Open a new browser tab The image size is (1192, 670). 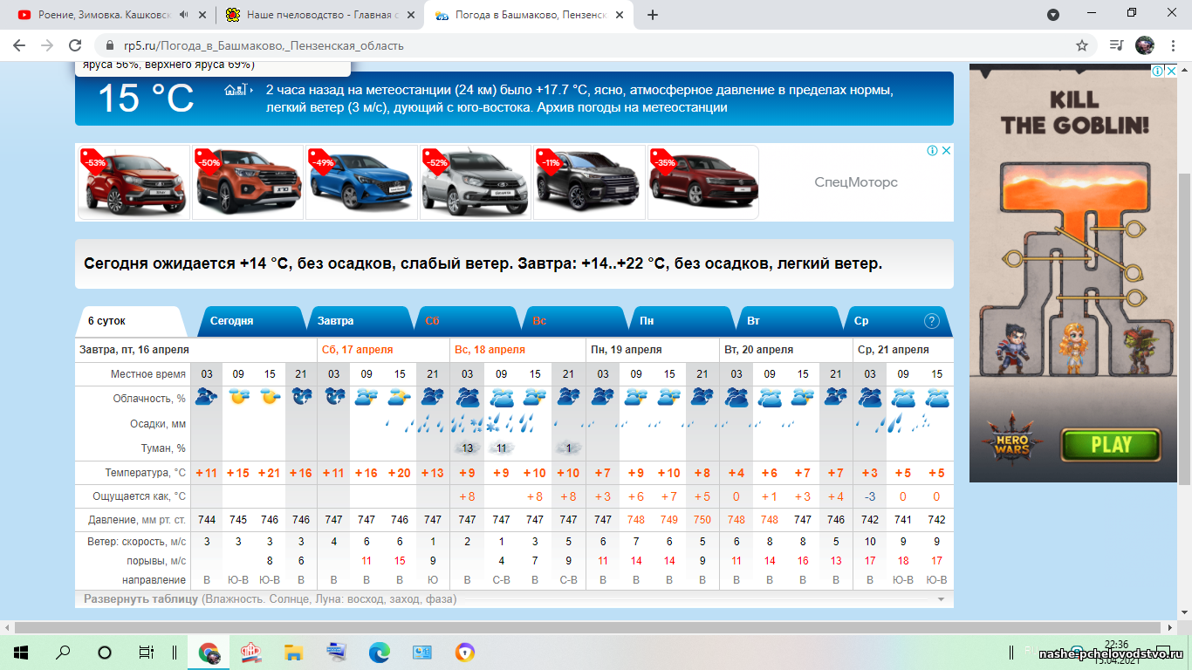point(653,15)
